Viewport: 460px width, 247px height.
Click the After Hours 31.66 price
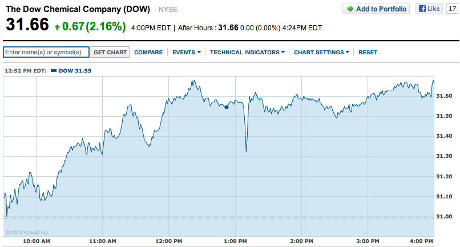point(228,27)
